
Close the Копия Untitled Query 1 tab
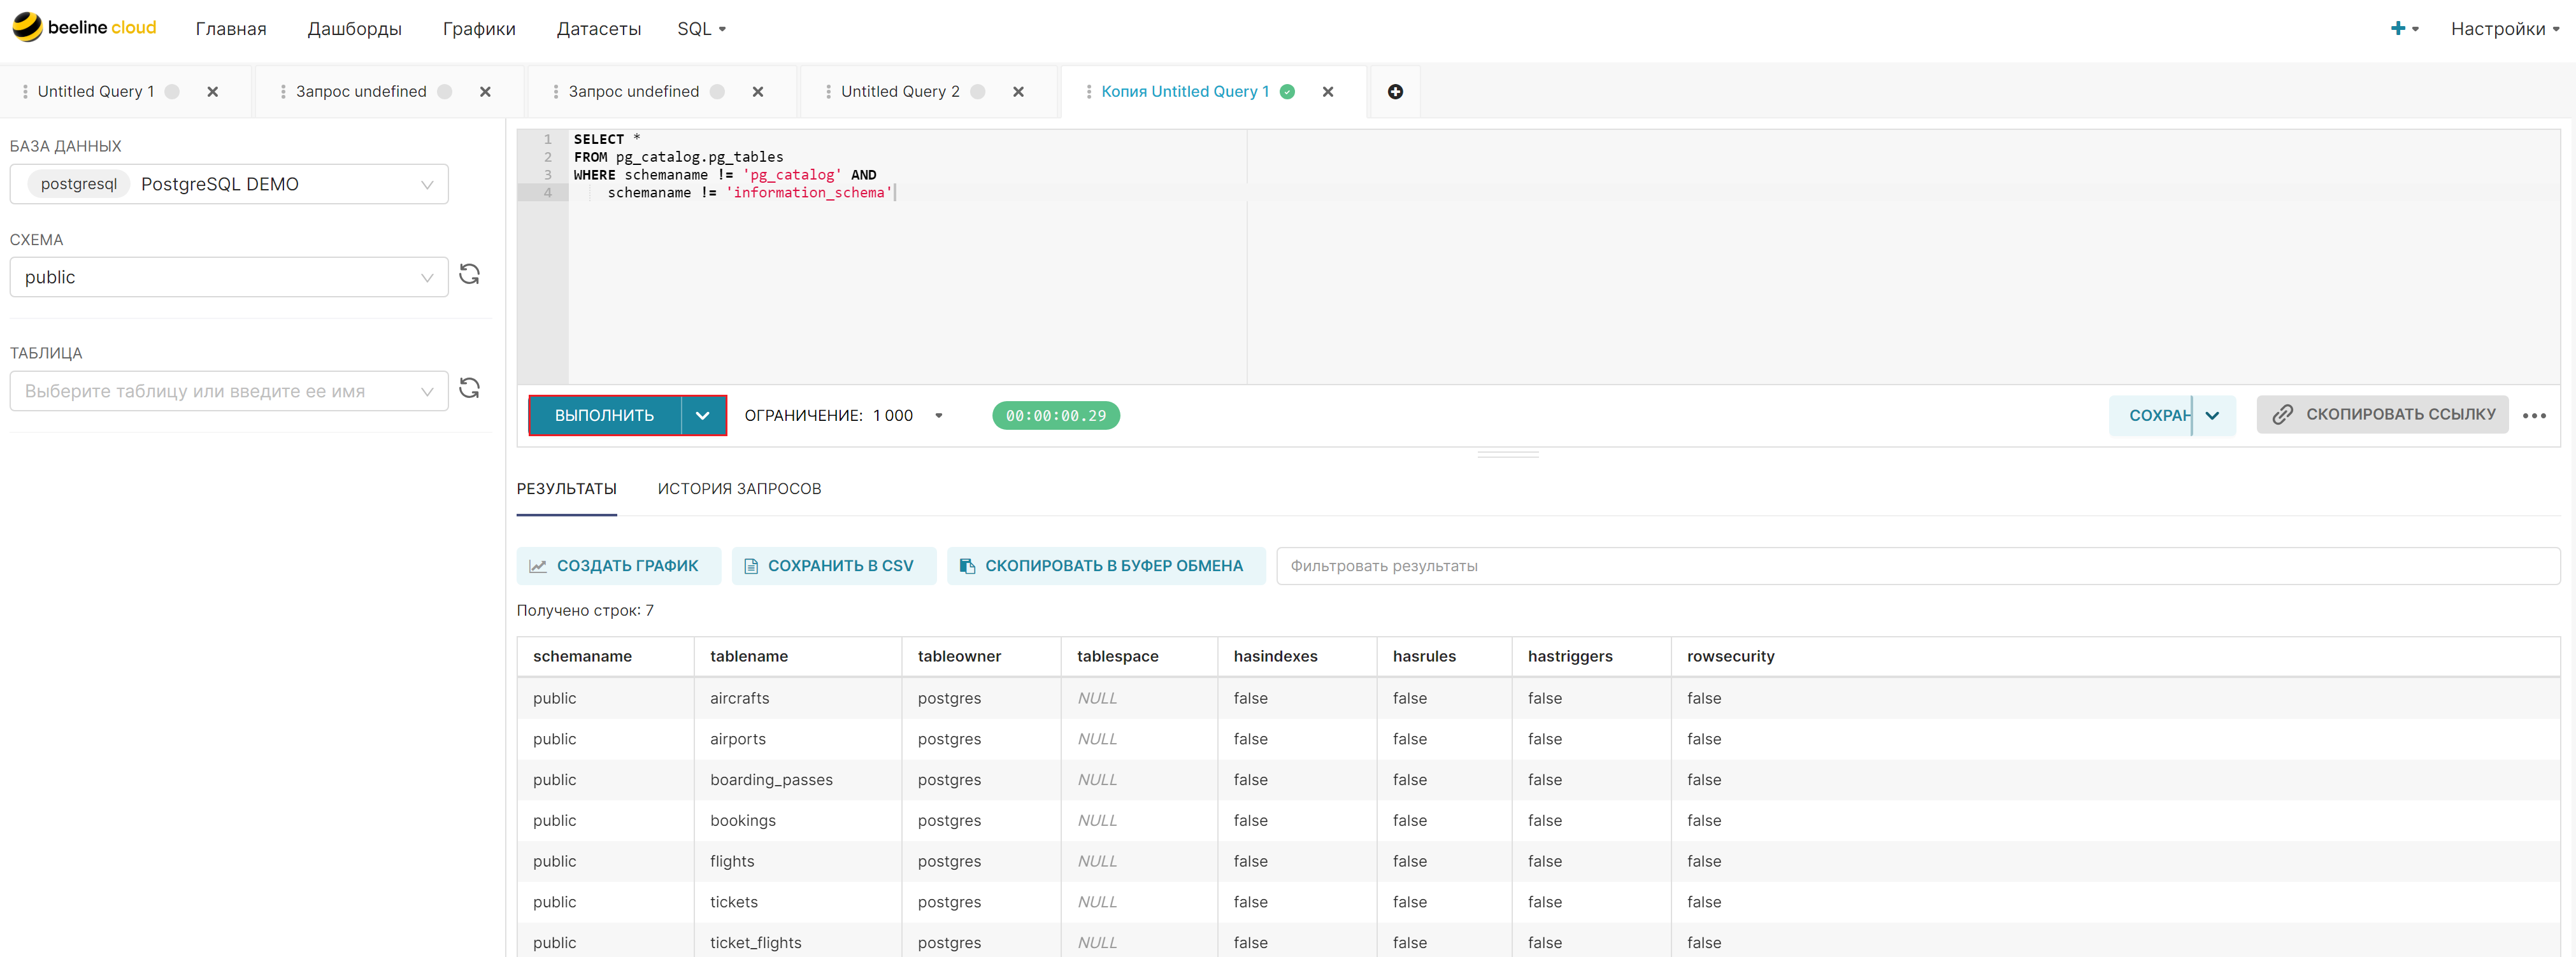1328,91
